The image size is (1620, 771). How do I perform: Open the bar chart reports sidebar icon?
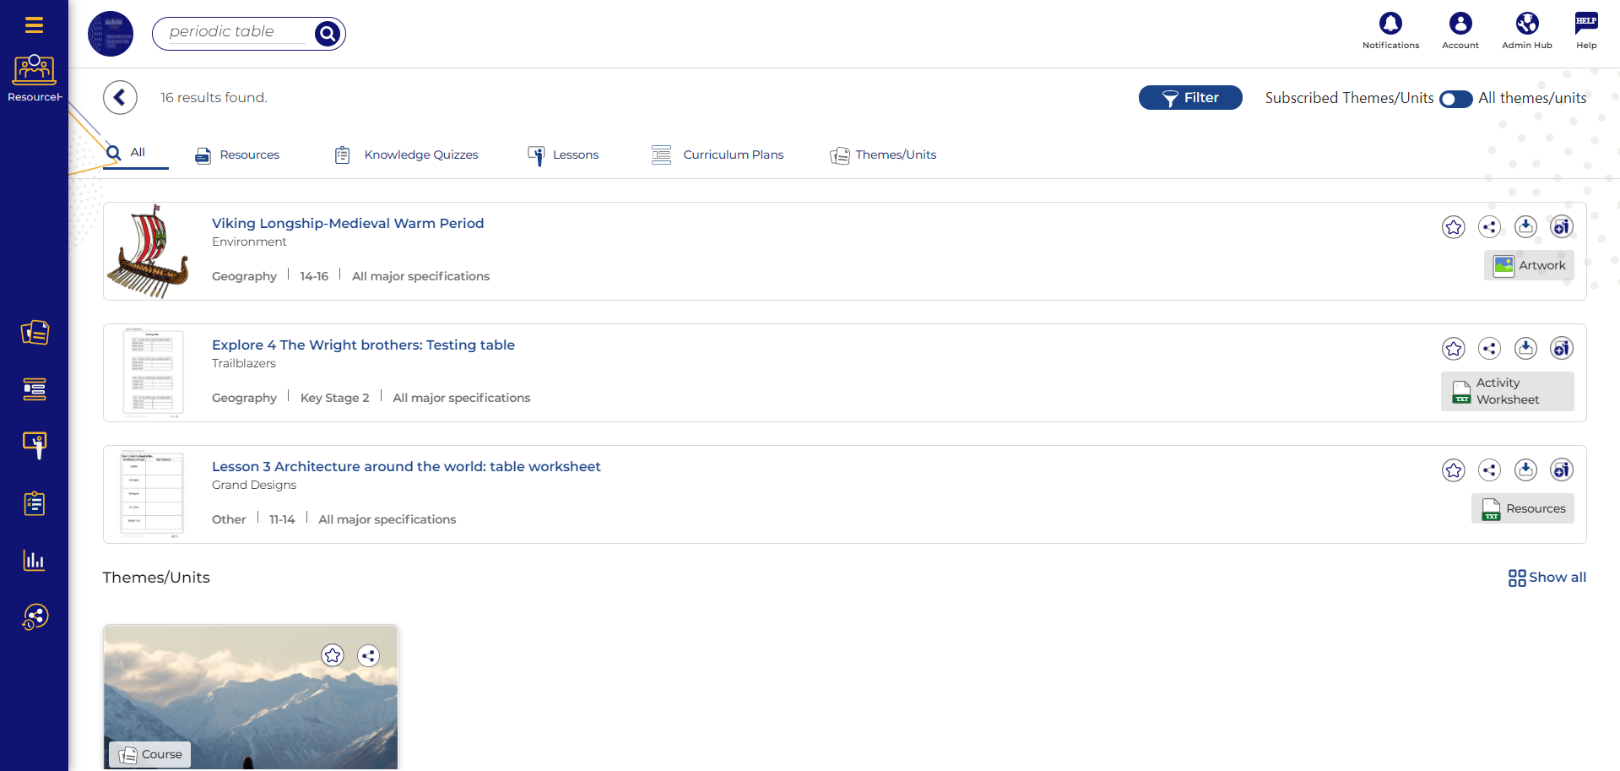[34, 560]
